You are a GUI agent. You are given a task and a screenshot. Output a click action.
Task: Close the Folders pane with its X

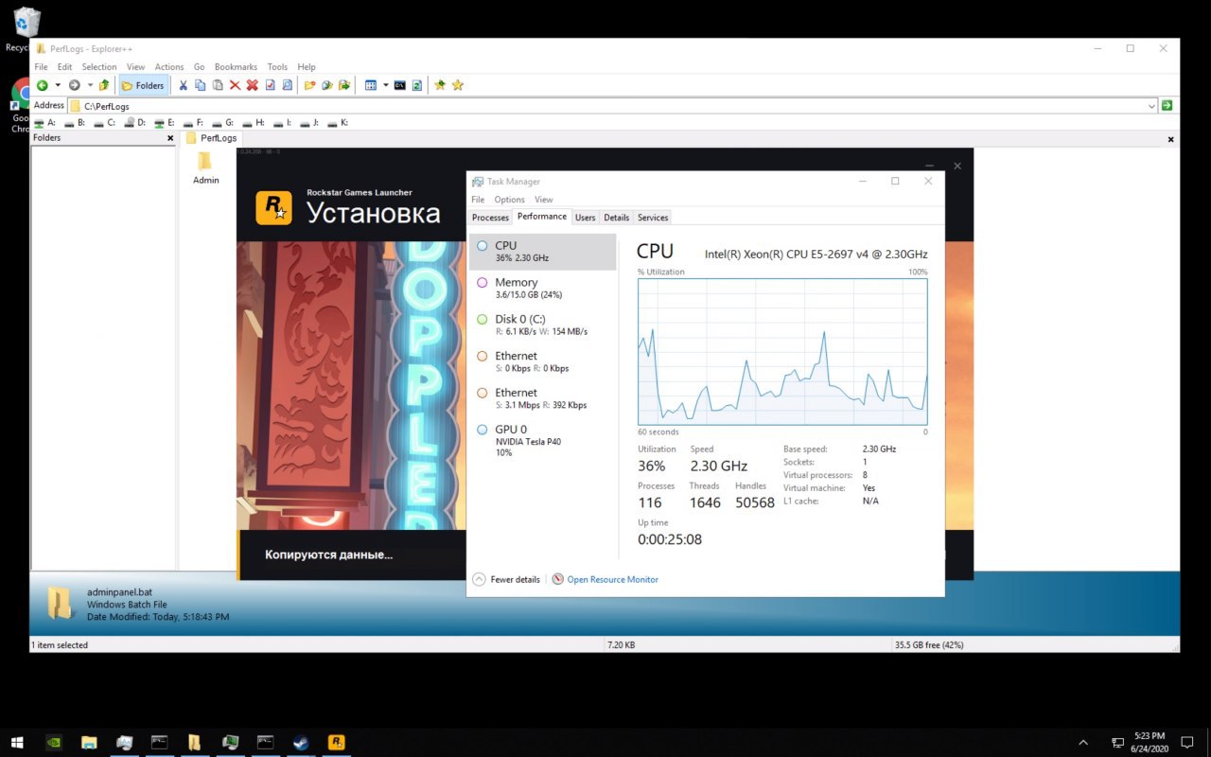pyautogui.click(x=170, y=138)
